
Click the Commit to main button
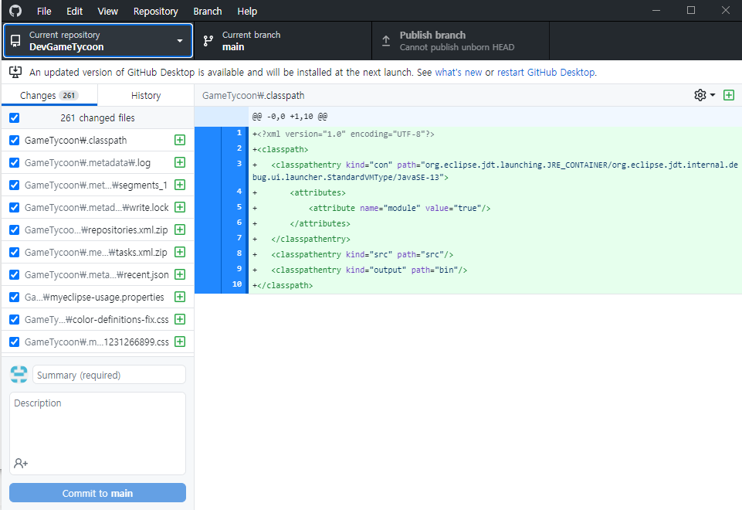point(97,493)
